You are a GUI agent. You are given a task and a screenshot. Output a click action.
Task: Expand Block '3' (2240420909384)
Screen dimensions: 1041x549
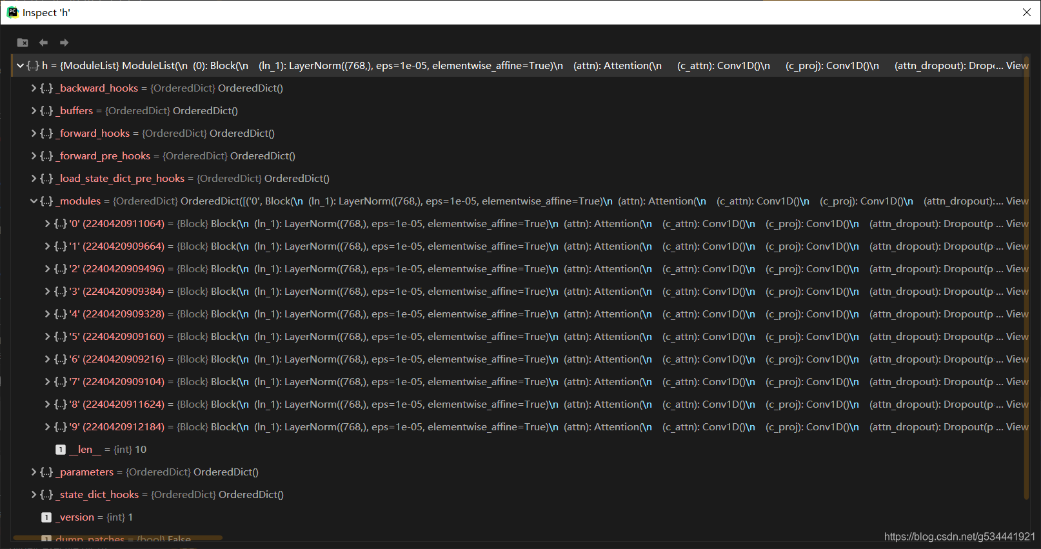click(x=47, y=292)
